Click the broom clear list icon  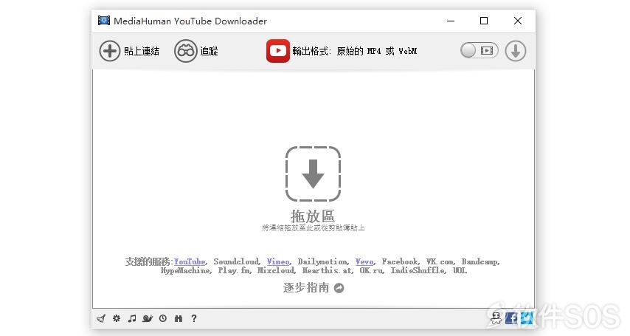[x=101, y=319]
